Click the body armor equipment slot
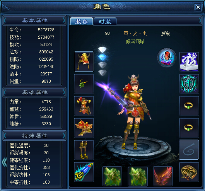The width and height of the screenshot is (205, 191). (84, 106)
